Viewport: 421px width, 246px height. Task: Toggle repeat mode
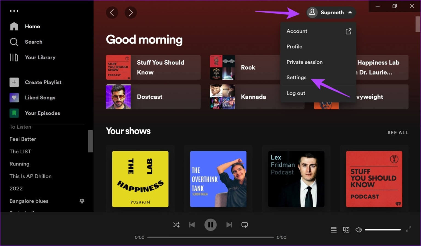(244, 225)
